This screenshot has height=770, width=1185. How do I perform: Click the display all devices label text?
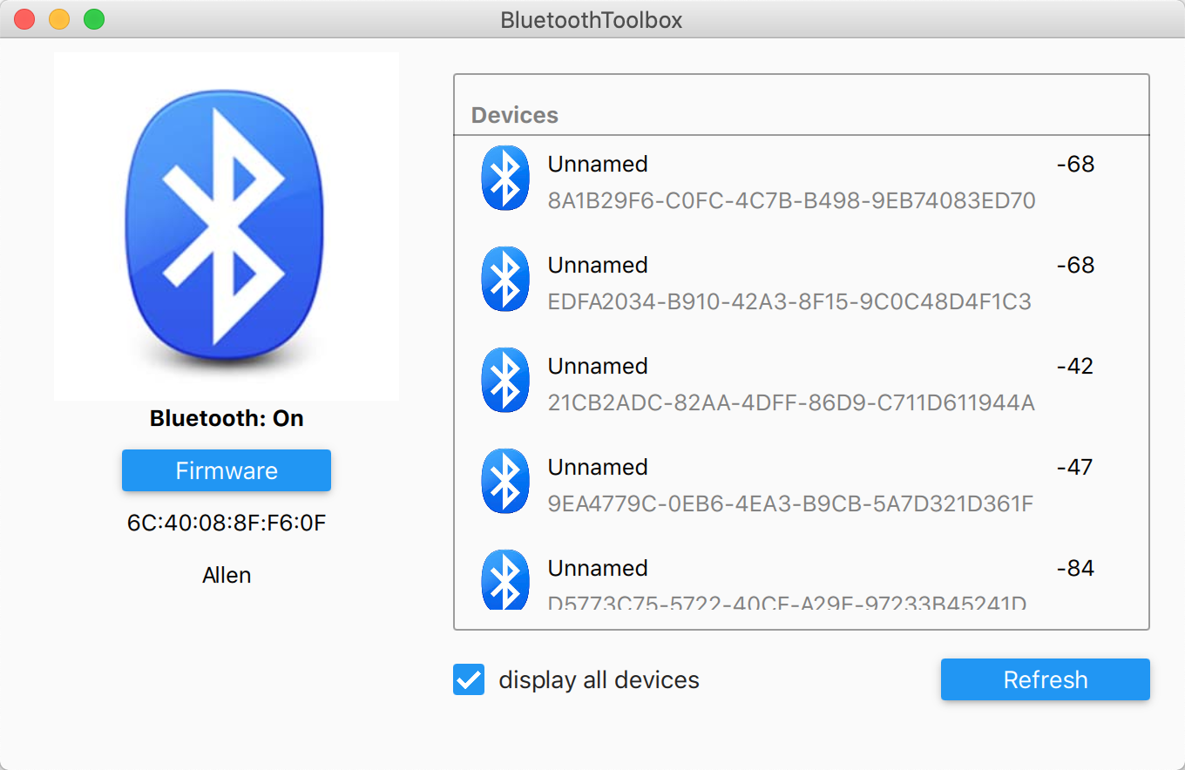point(599,679)
